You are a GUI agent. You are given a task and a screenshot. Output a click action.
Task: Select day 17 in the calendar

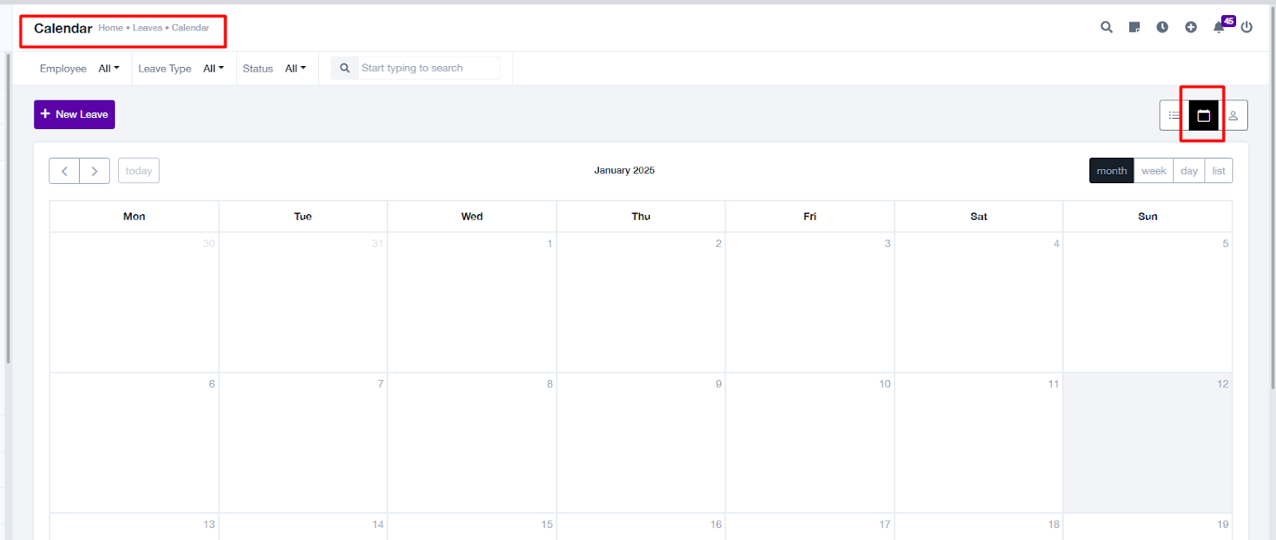[x=809, y=526]
